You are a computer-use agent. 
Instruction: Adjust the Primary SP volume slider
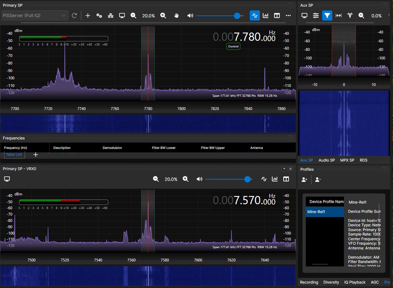[x=219, y=15]
